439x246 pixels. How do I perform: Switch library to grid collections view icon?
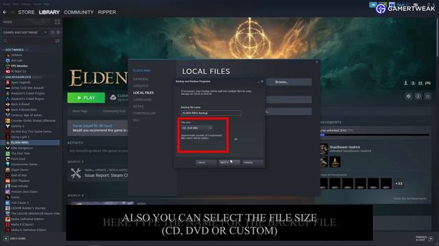click(x=58, y=22)
